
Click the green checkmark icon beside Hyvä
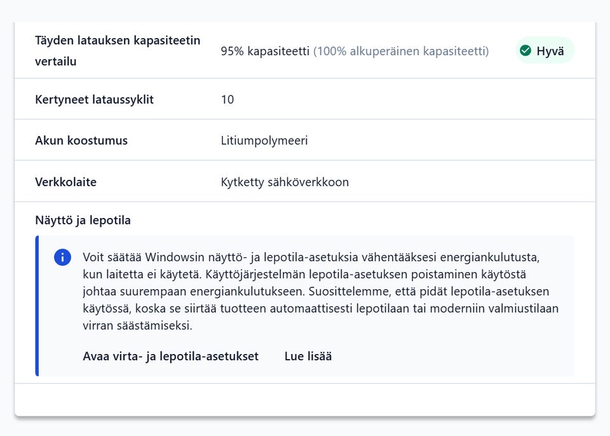[x=525, y=51]
